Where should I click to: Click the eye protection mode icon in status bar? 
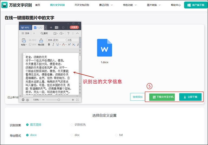click(x=27, y=100)
